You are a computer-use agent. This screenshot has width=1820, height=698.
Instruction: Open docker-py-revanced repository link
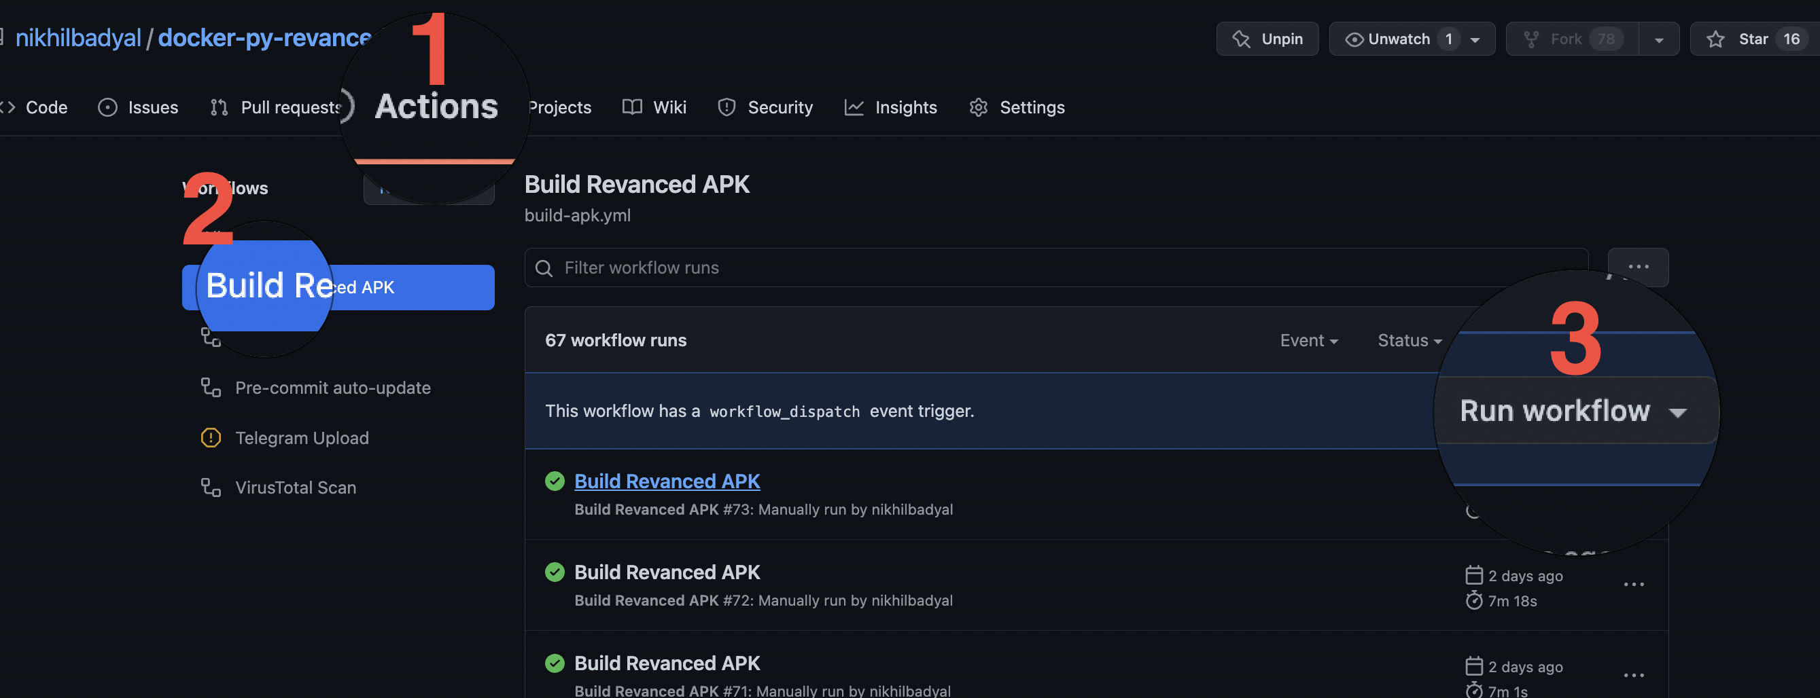[264, 37]
